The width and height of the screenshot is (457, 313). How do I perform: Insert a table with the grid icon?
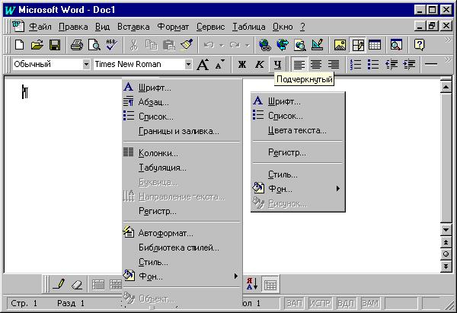coord(375,45)
